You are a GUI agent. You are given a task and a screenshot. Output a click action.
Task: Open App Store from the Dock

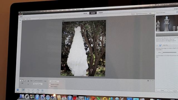pyautogui.click(x=37, y=97)
